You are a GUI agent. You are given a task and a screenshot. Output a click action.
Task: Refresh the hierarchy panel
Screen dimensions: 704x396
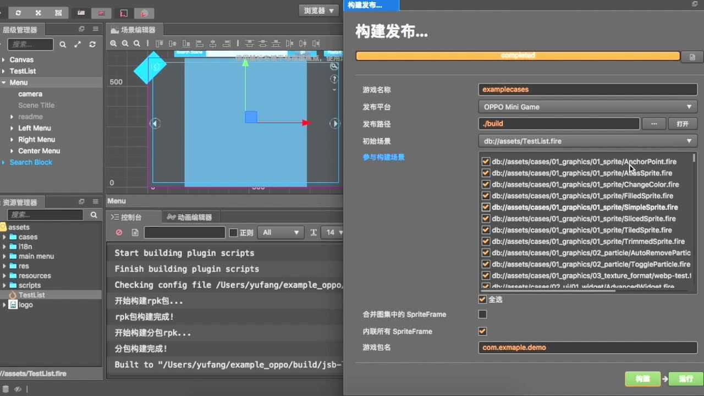click(92, 45)
